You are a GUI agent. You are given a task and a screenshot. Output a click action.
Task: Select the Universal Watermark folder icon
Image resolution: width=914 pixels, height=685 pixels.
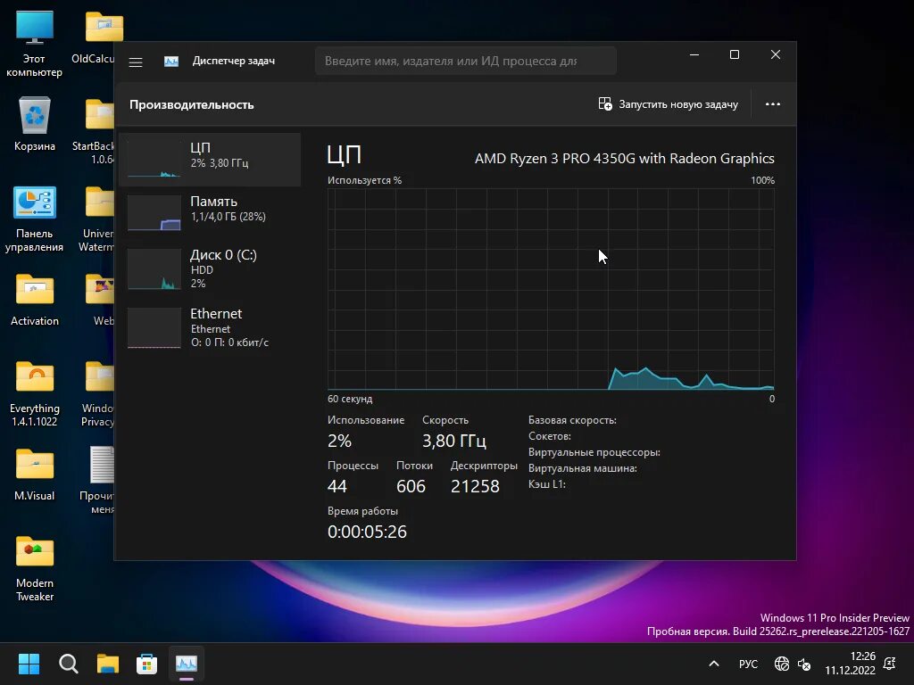point(98,219)
